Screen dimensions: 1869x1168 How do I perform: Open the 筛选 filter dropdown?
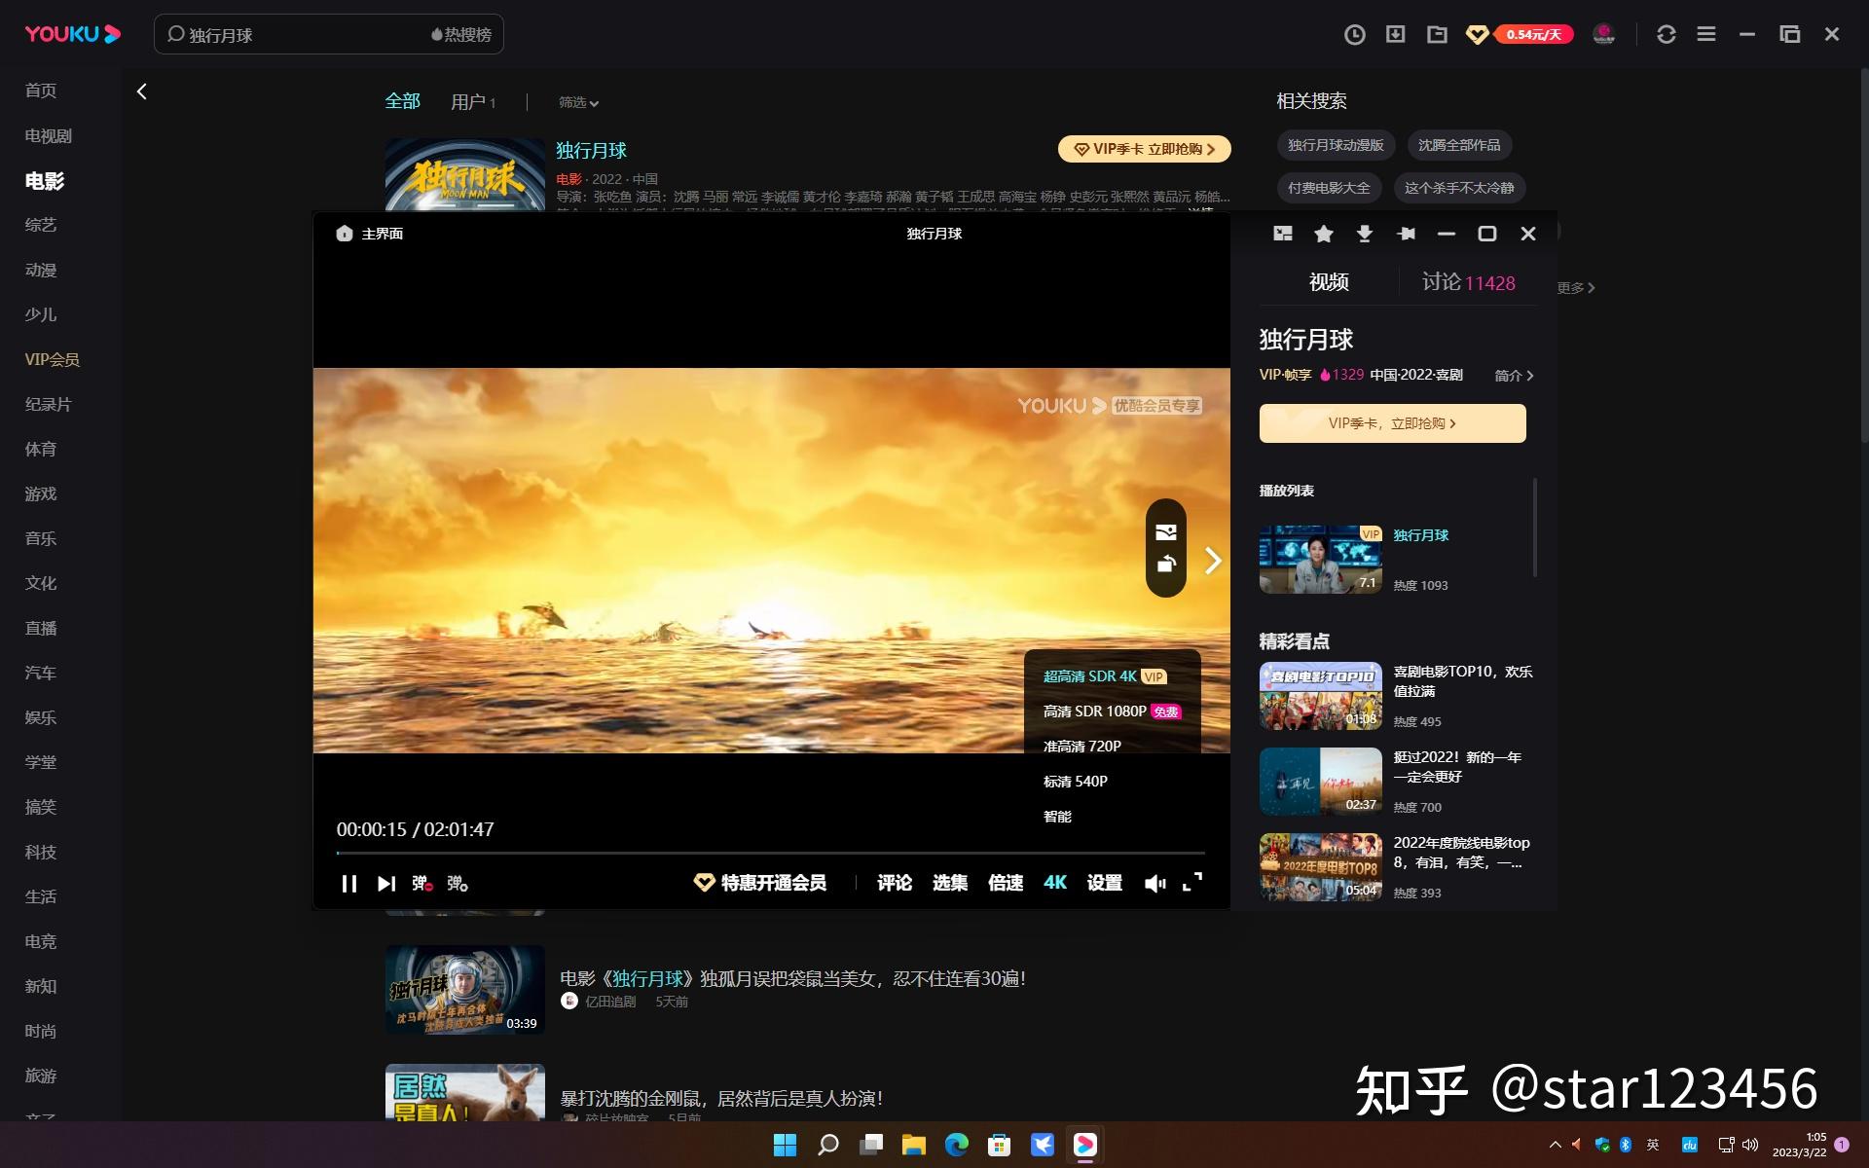click(x=579, y=102)
